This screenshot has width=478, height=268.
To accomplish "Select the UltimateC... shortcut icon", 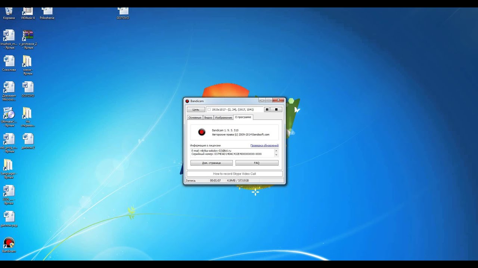I will tap(9, 117).
